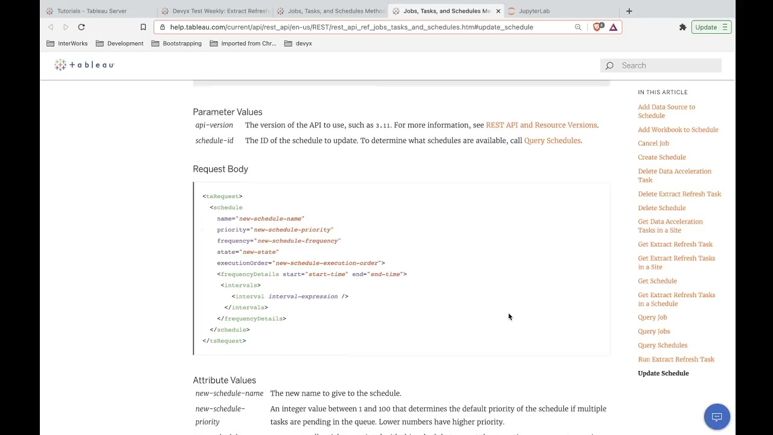Click the Search input field
Image resolution: width=773 pixels, height=435 pixels.
coord(669,65)
